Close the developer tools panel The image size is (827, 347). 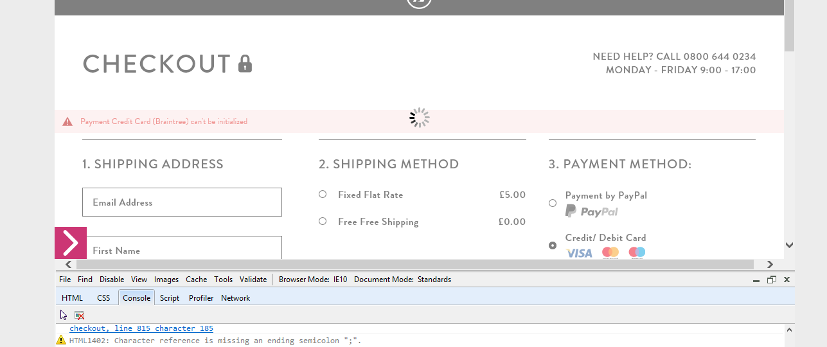click(x=787, y=280)
